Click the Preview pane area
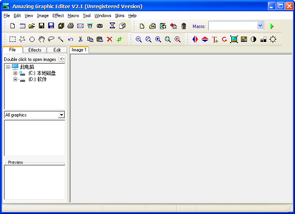 pyautogui.click(x=35, y=182)
